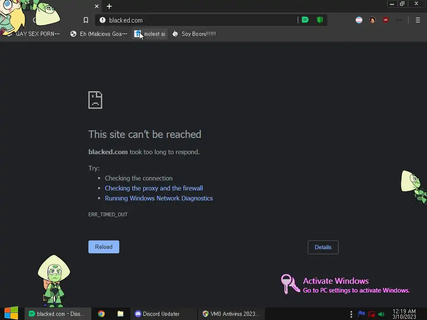
Task: Click the This site can't be reached heading
Action: point(145,135)
